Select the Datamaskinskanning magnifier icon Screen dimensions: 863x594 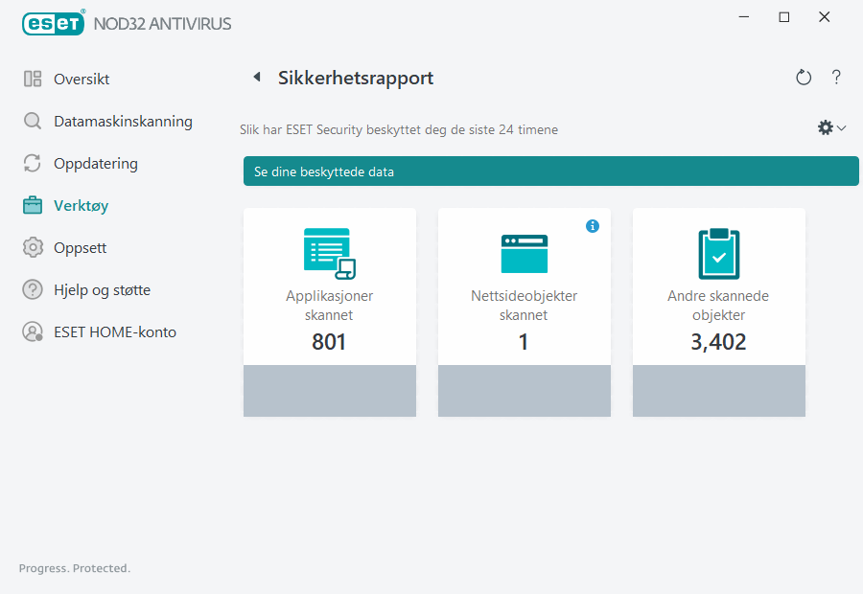[30, 121]
